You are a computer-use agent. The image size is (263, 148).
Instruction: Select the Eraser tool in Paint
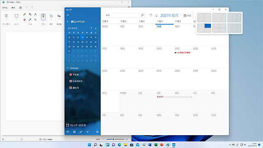coord(25,20)
